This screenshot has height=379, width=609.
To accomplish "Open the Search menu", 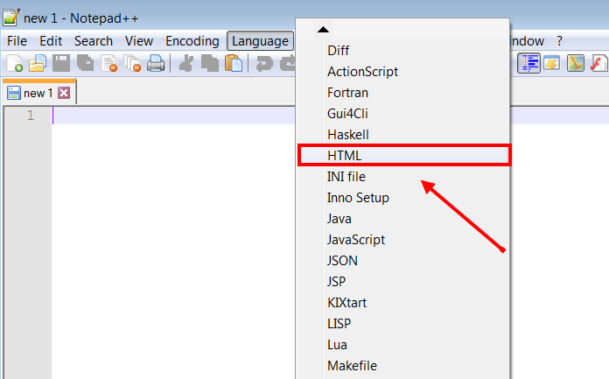I will tap(94, 41).
